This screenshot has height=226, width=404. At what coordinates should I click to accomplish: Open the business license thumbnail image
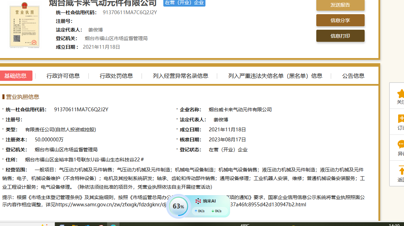coord(25,25)
